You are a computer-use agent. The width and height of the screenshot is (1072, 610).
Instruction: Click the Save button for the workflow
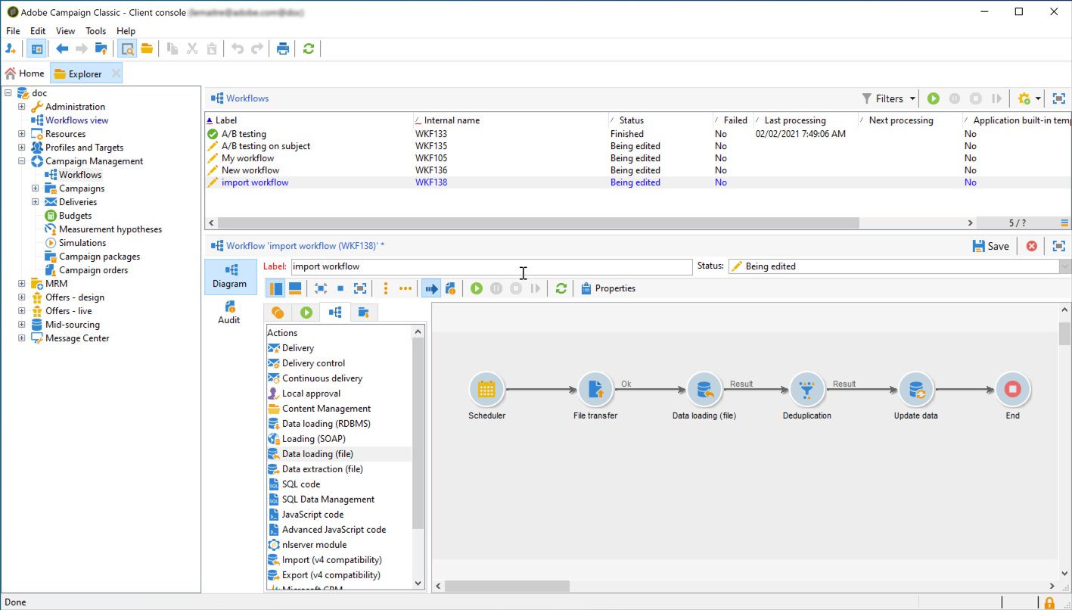pyautogui.click(x=990, y=246)
